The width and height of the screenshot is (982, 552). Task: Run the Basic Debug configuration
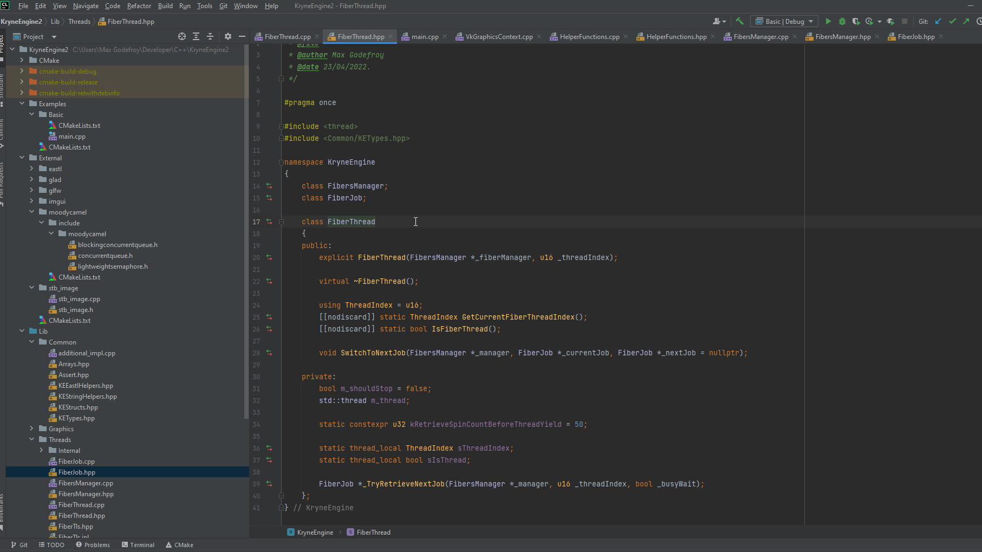[x=828, y=21]
